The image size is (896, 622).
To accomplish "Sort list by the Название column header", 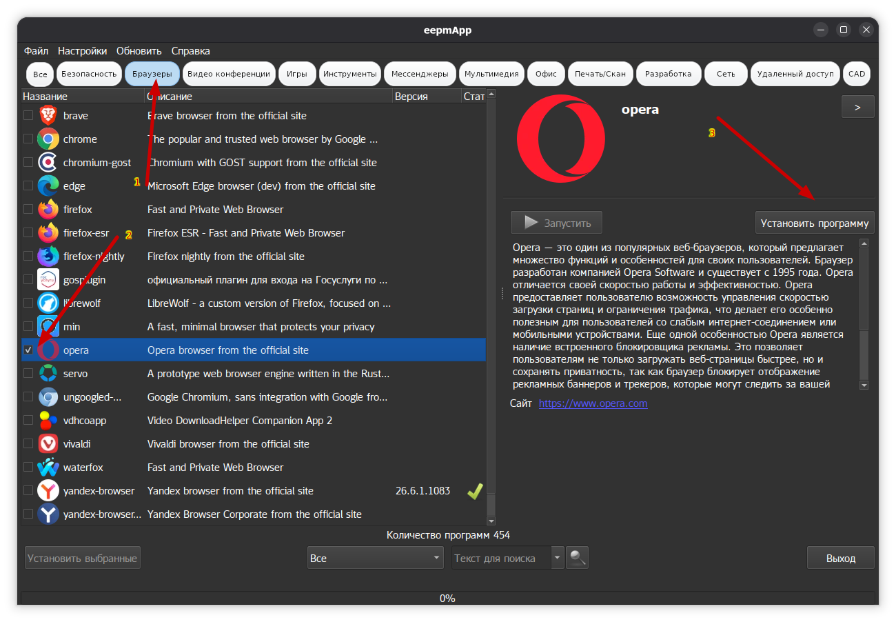I will click(x=83, y=97).
